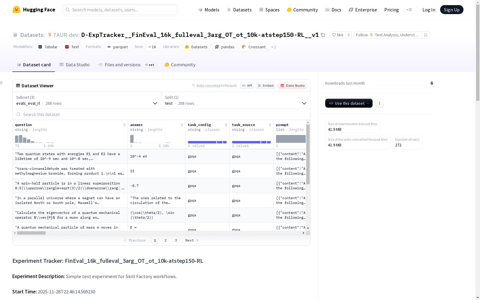Open the TAUR-dev organization link
Image resolution: width=480 pixels, height=300 pixels.
pos(66,35)
